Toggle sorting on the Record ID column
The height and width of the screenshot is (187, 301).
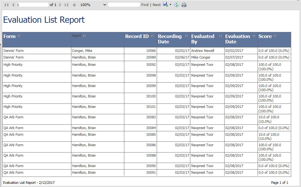(152, 36)
